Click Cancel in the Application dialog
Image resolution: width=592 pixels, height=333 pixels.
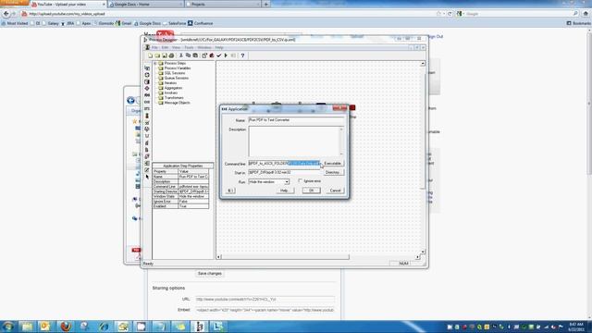coord(335,191)
